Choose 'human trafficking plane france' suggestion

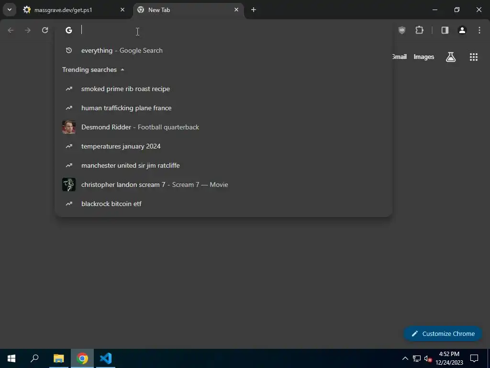(223, 108)
